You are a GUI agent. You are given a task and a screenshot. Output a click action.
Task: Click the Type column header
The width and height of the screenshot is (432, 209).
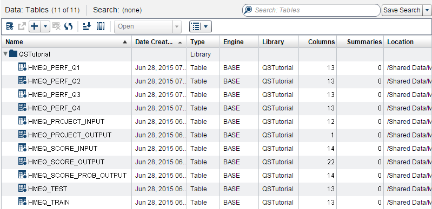[x=203, y=41]
